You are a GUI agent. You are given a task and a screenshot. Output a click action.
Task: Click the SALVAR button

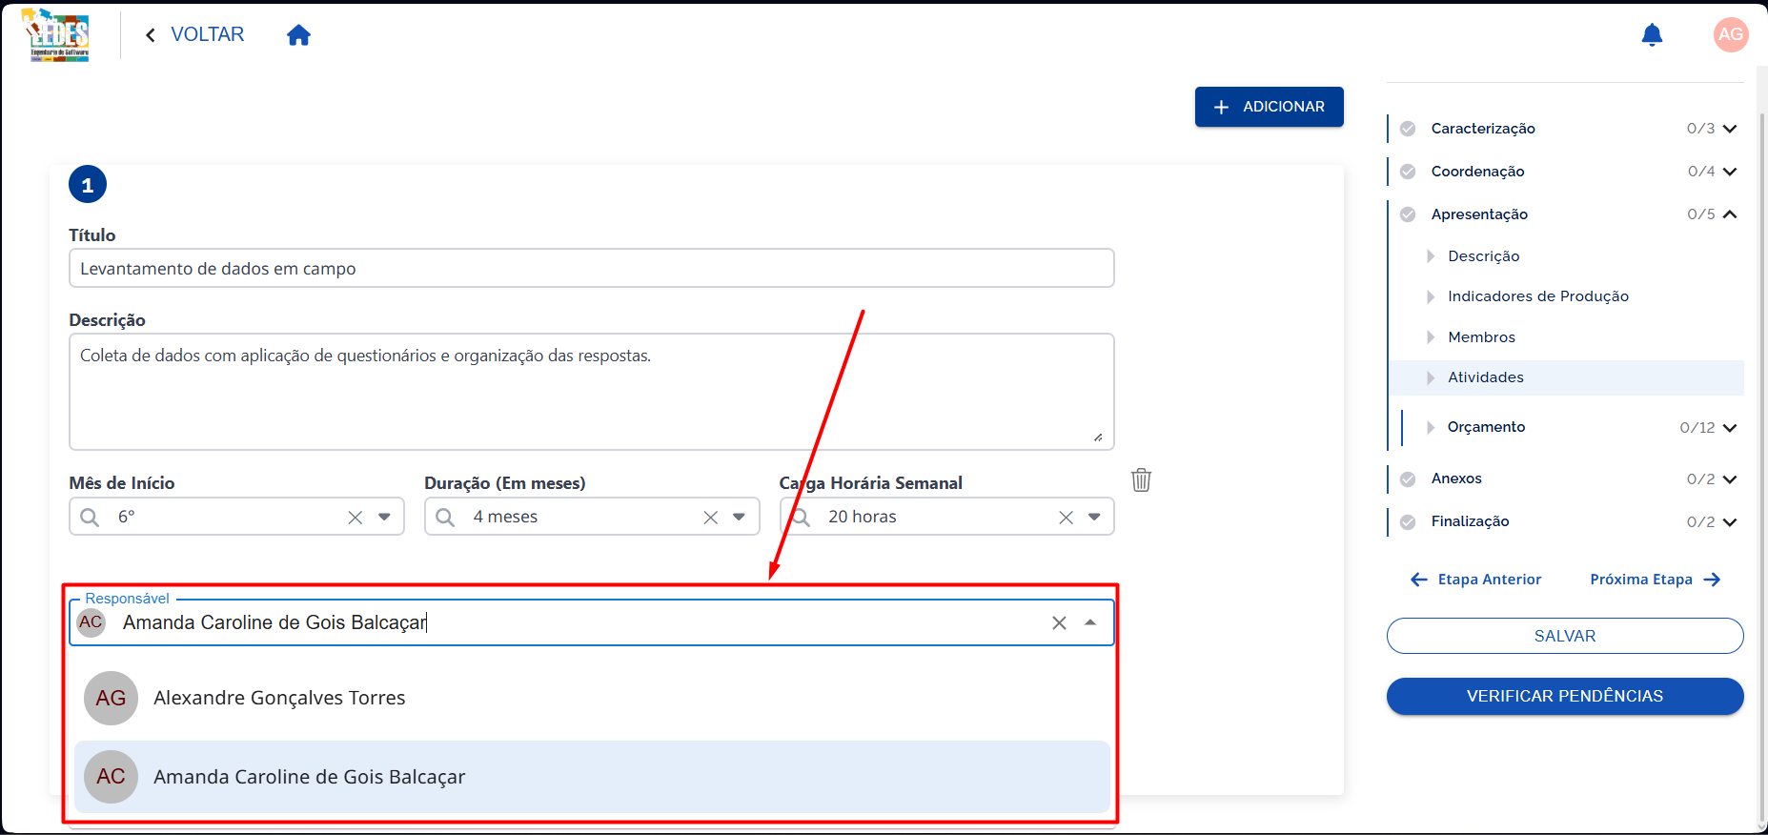coord(1564,636)
